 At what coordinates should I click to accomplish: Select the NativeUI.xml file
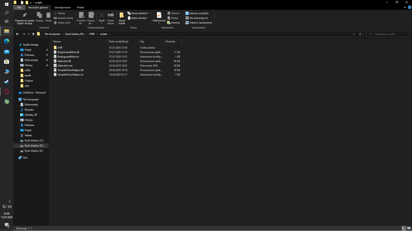point(65,66)
